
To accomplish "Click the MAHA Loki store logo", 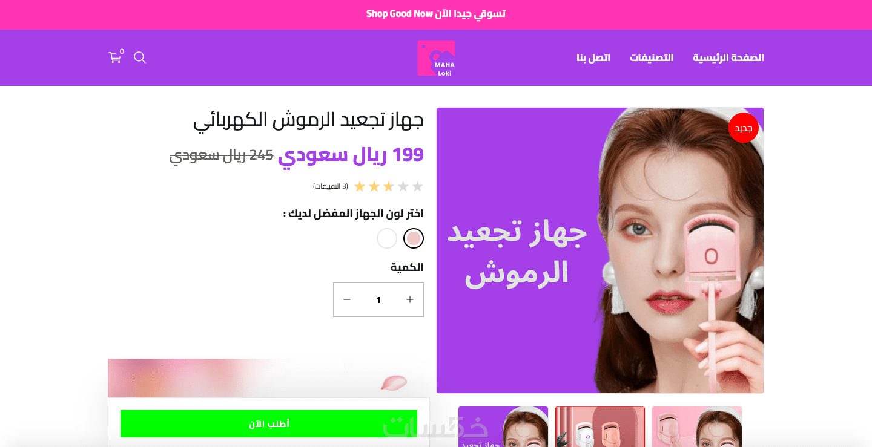I will [436, 58].
